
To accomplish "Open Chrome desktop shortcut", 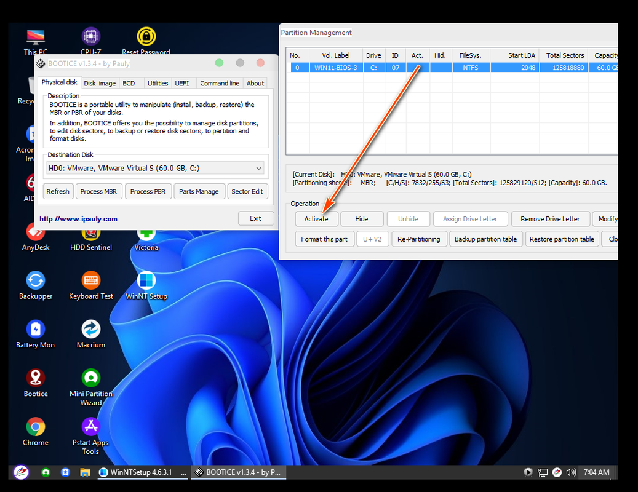I will tap(36, 432).
